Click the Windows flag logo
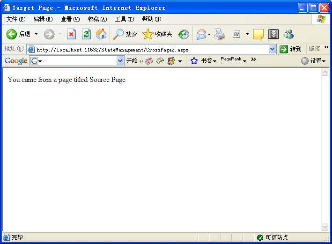 [x=321, y=19]
